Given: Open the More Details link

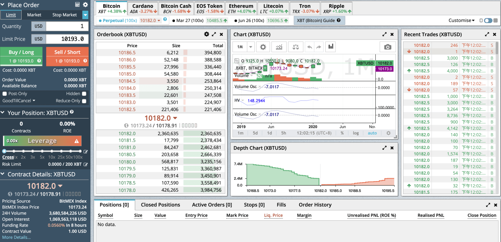Looking at the screenshot, I should (x=16, y=237).
